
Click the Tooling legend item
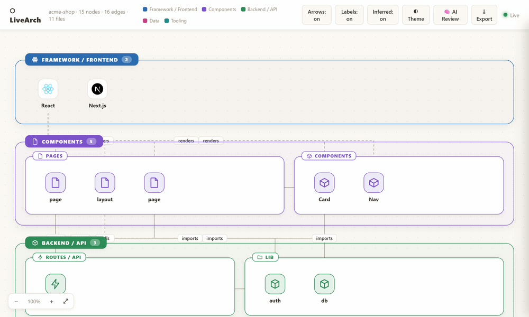pyautogui.click(x=176, y=21)
